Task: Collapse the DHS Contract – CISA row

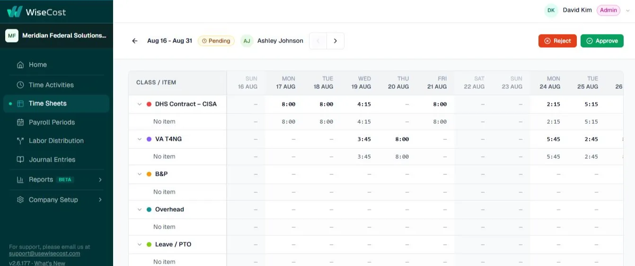Action: (140, 104)
